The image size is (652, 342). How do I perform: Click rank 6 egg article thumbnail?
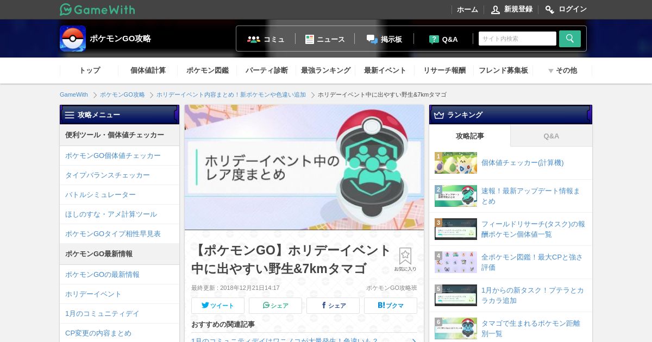456,328
